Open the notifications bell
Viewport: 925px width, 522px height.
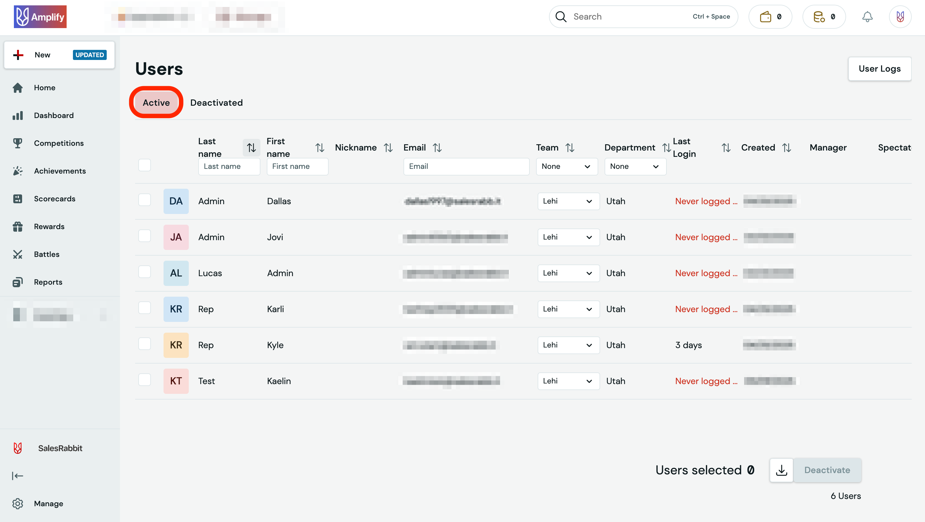[867, 16]
